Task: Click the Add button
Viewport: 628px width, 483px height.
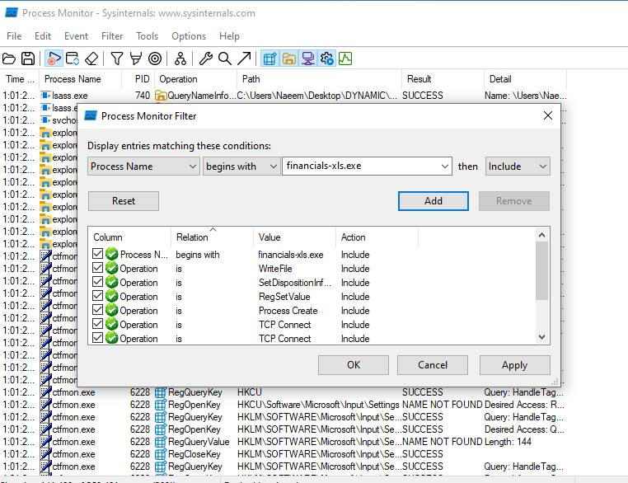Action: point(434,200)
